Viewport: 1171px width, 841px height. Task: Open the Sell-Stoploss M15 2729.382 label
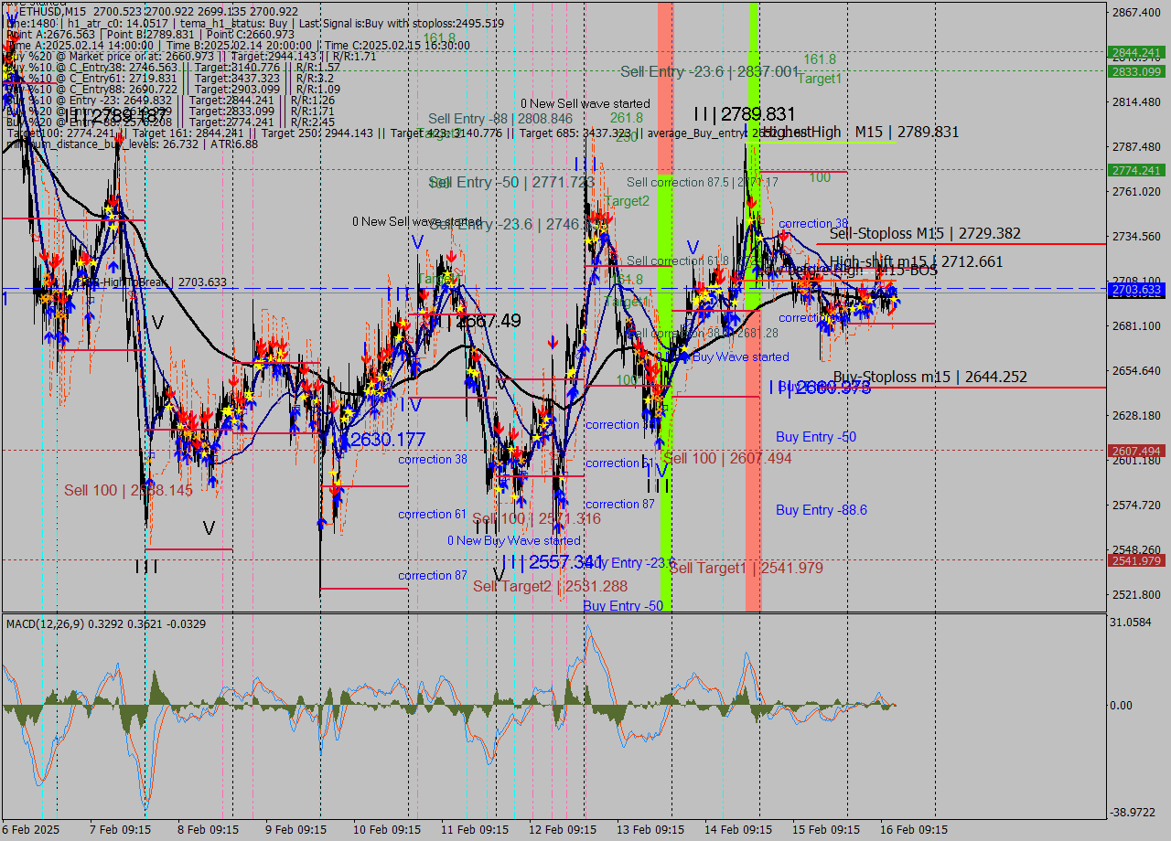(x=924, y=233)
